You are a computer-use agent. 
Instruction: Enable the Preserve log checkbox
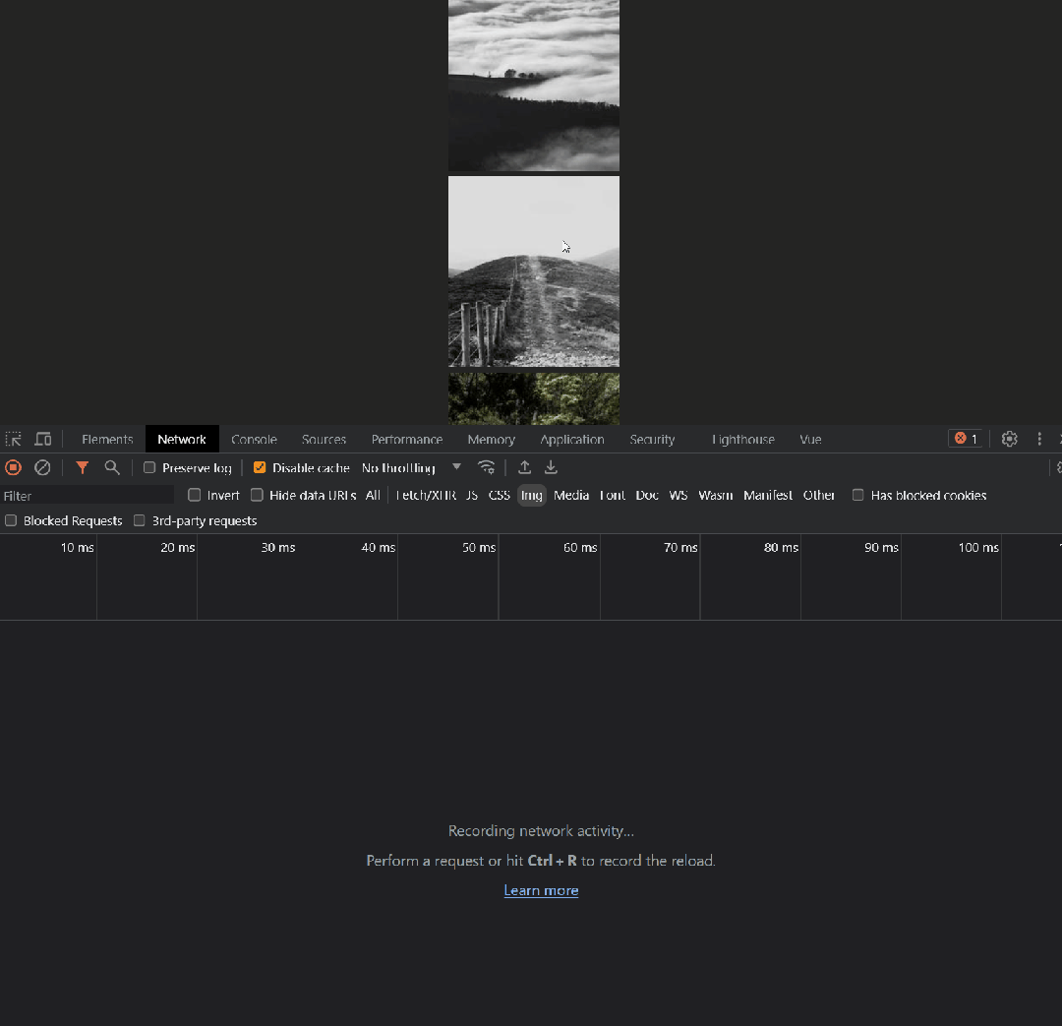pos(149,467)
